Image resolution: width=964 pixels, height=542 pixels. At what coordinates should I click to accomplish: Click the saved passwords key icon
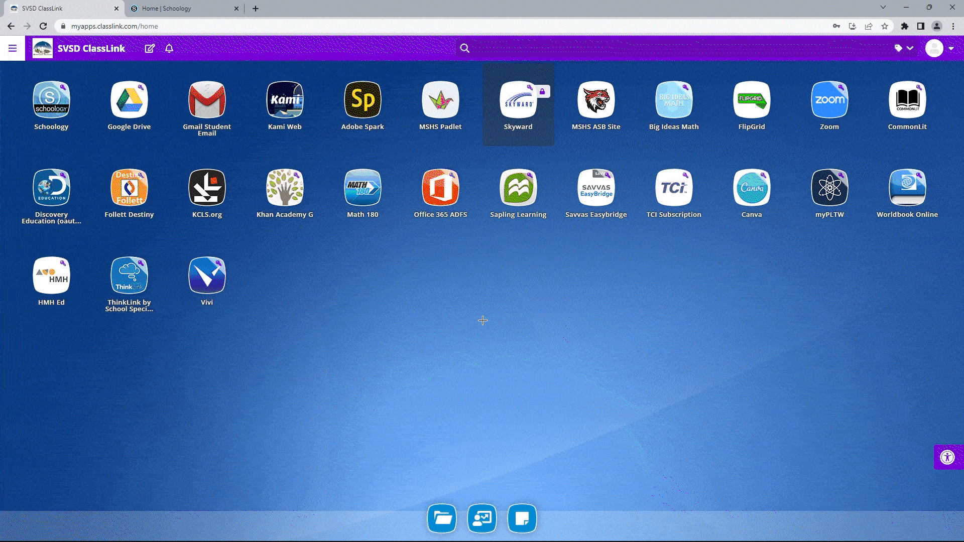pyautogui.click(x=836, y=26)
